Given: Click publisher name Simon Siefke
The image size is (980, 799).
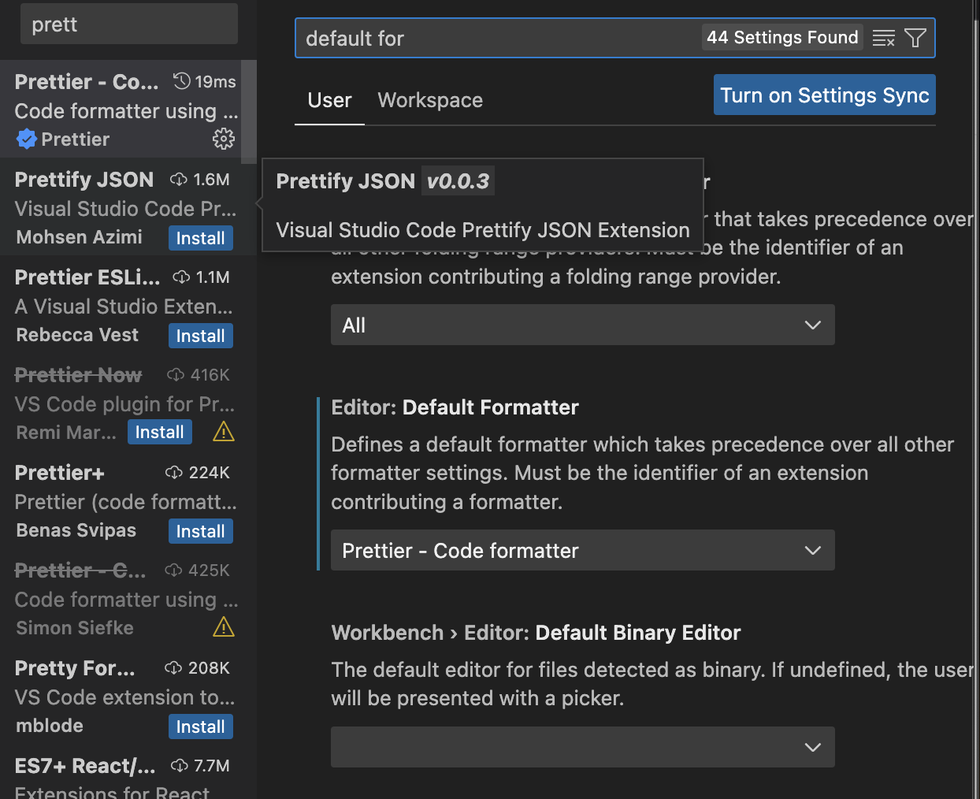Looking at the screenshot, I should click(75, 628).
